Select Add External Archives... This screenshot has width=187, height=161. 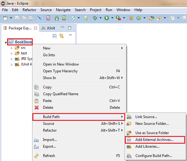155,140
